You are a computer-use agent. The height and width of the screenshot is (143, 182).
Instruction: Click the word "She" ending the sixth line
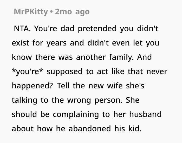[133, 100]
